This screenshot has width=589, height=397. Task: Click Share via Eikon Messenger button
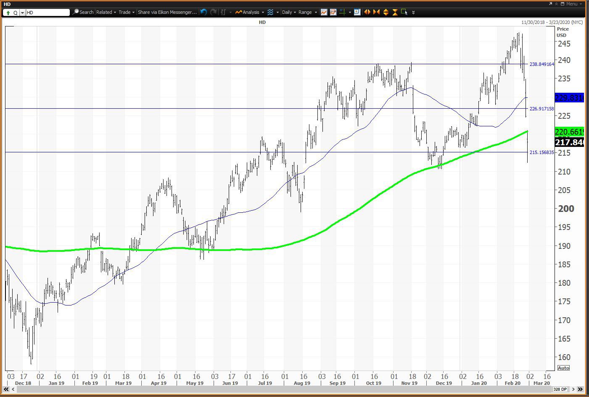click(167, 12)
